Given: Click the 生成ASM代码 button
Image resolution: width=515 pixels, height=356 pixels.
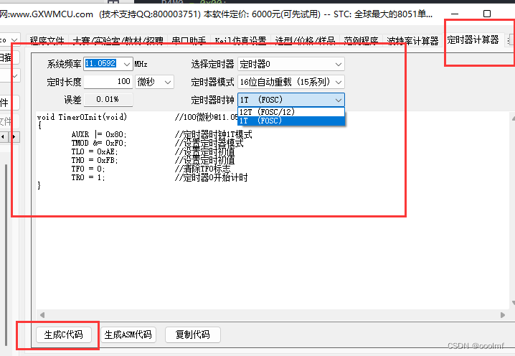Looking at the screenshot, I should [128, 334].
